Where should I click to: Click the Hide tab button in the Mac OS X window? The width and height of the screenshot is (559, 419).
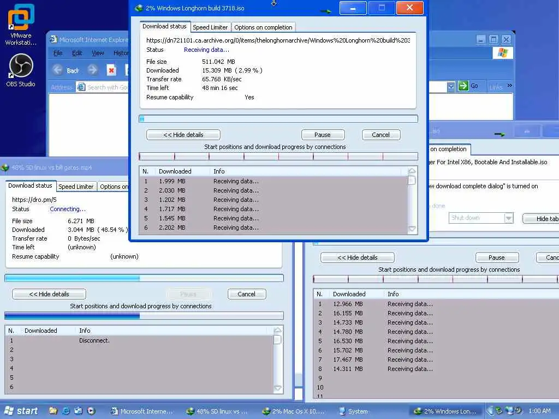541,218
